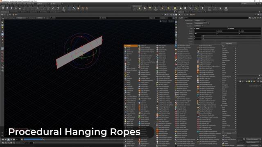Select the Torus shelf tool

click(x=16, y=9)
